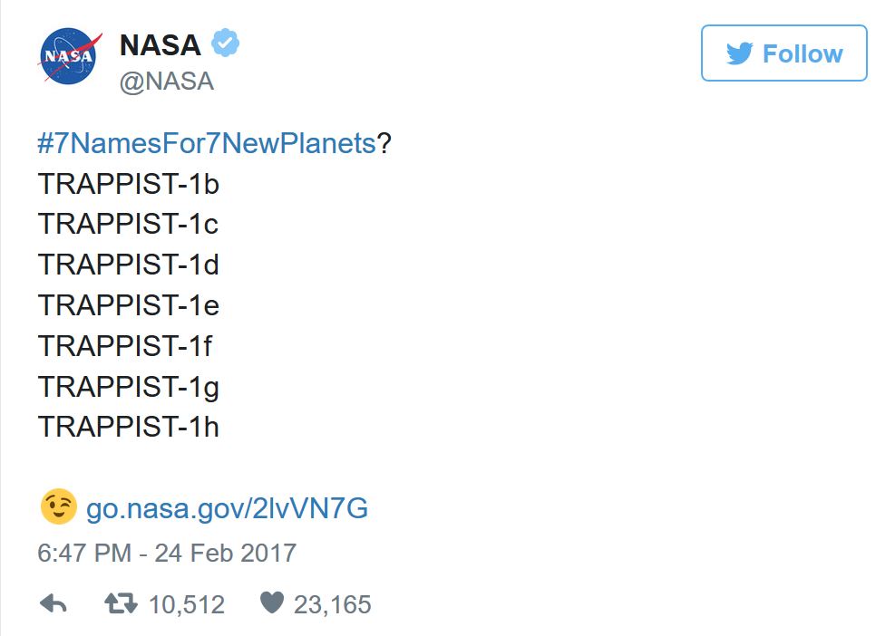This screenshot has height=636, width=895.
Task: Click the TRAPPIST-1h text line
Action: click(x=129, y=427)
